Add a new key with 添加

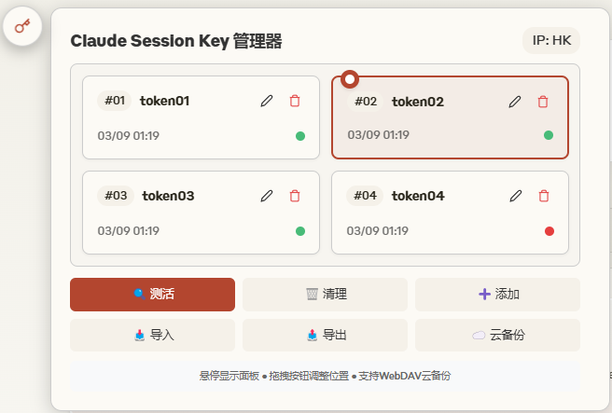[497, 295]
